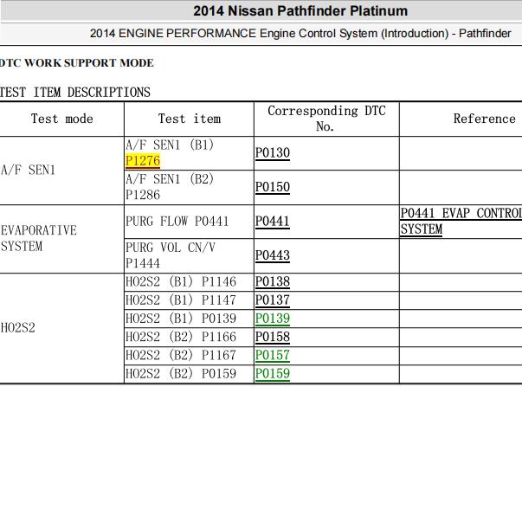Viewport: 522px width, 522px height.
Task: Select the 'HO2S2 (B1) P1146' row text
Action: click(x=181, y=282)
